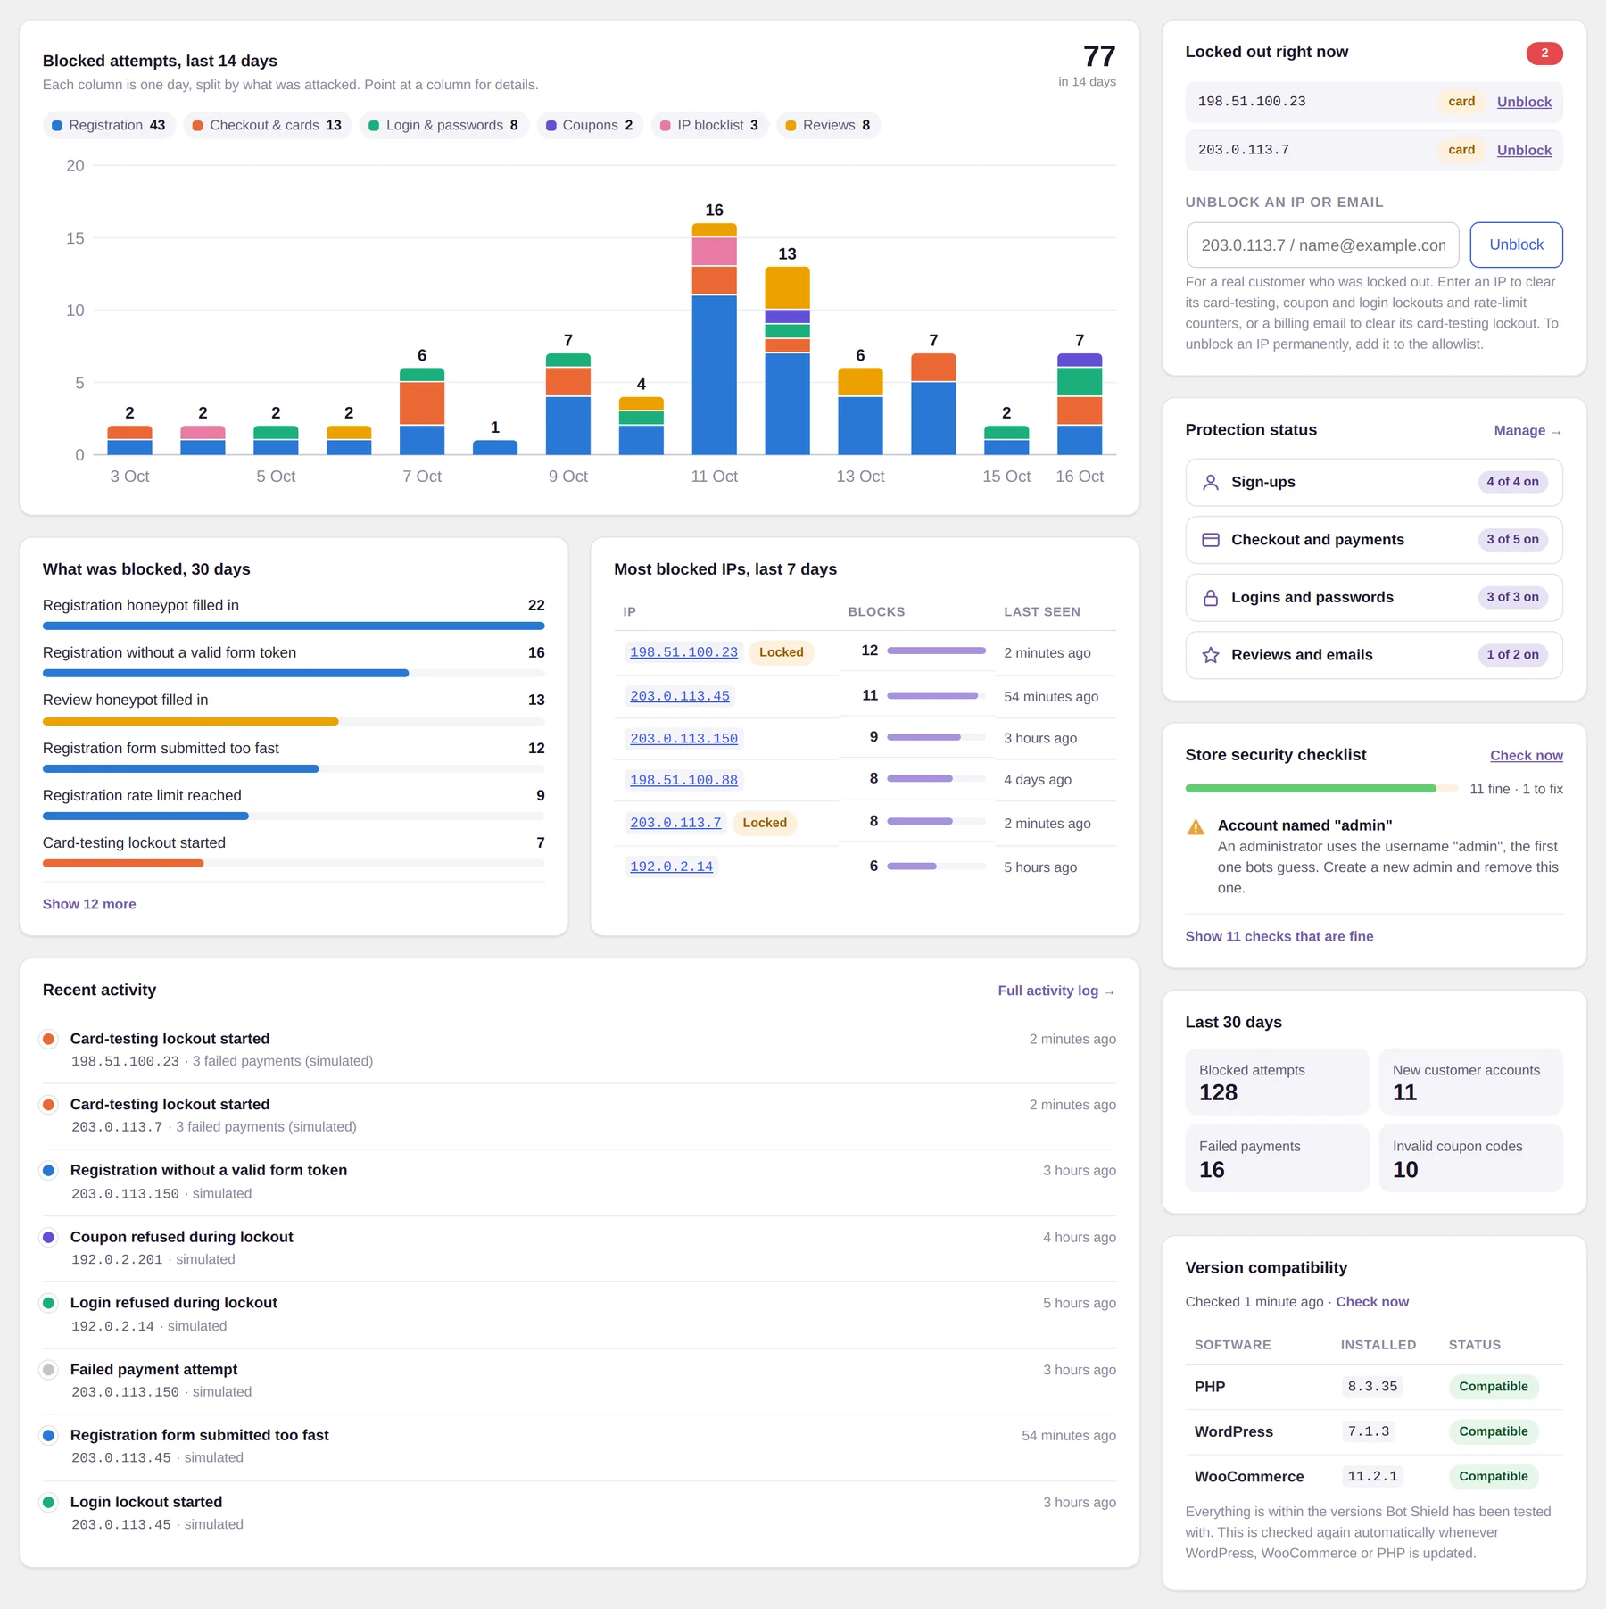This screenshot has height=1609, width=1606.
Task: Toggle the Login & passwords legend chip
Action: point(444,126)
